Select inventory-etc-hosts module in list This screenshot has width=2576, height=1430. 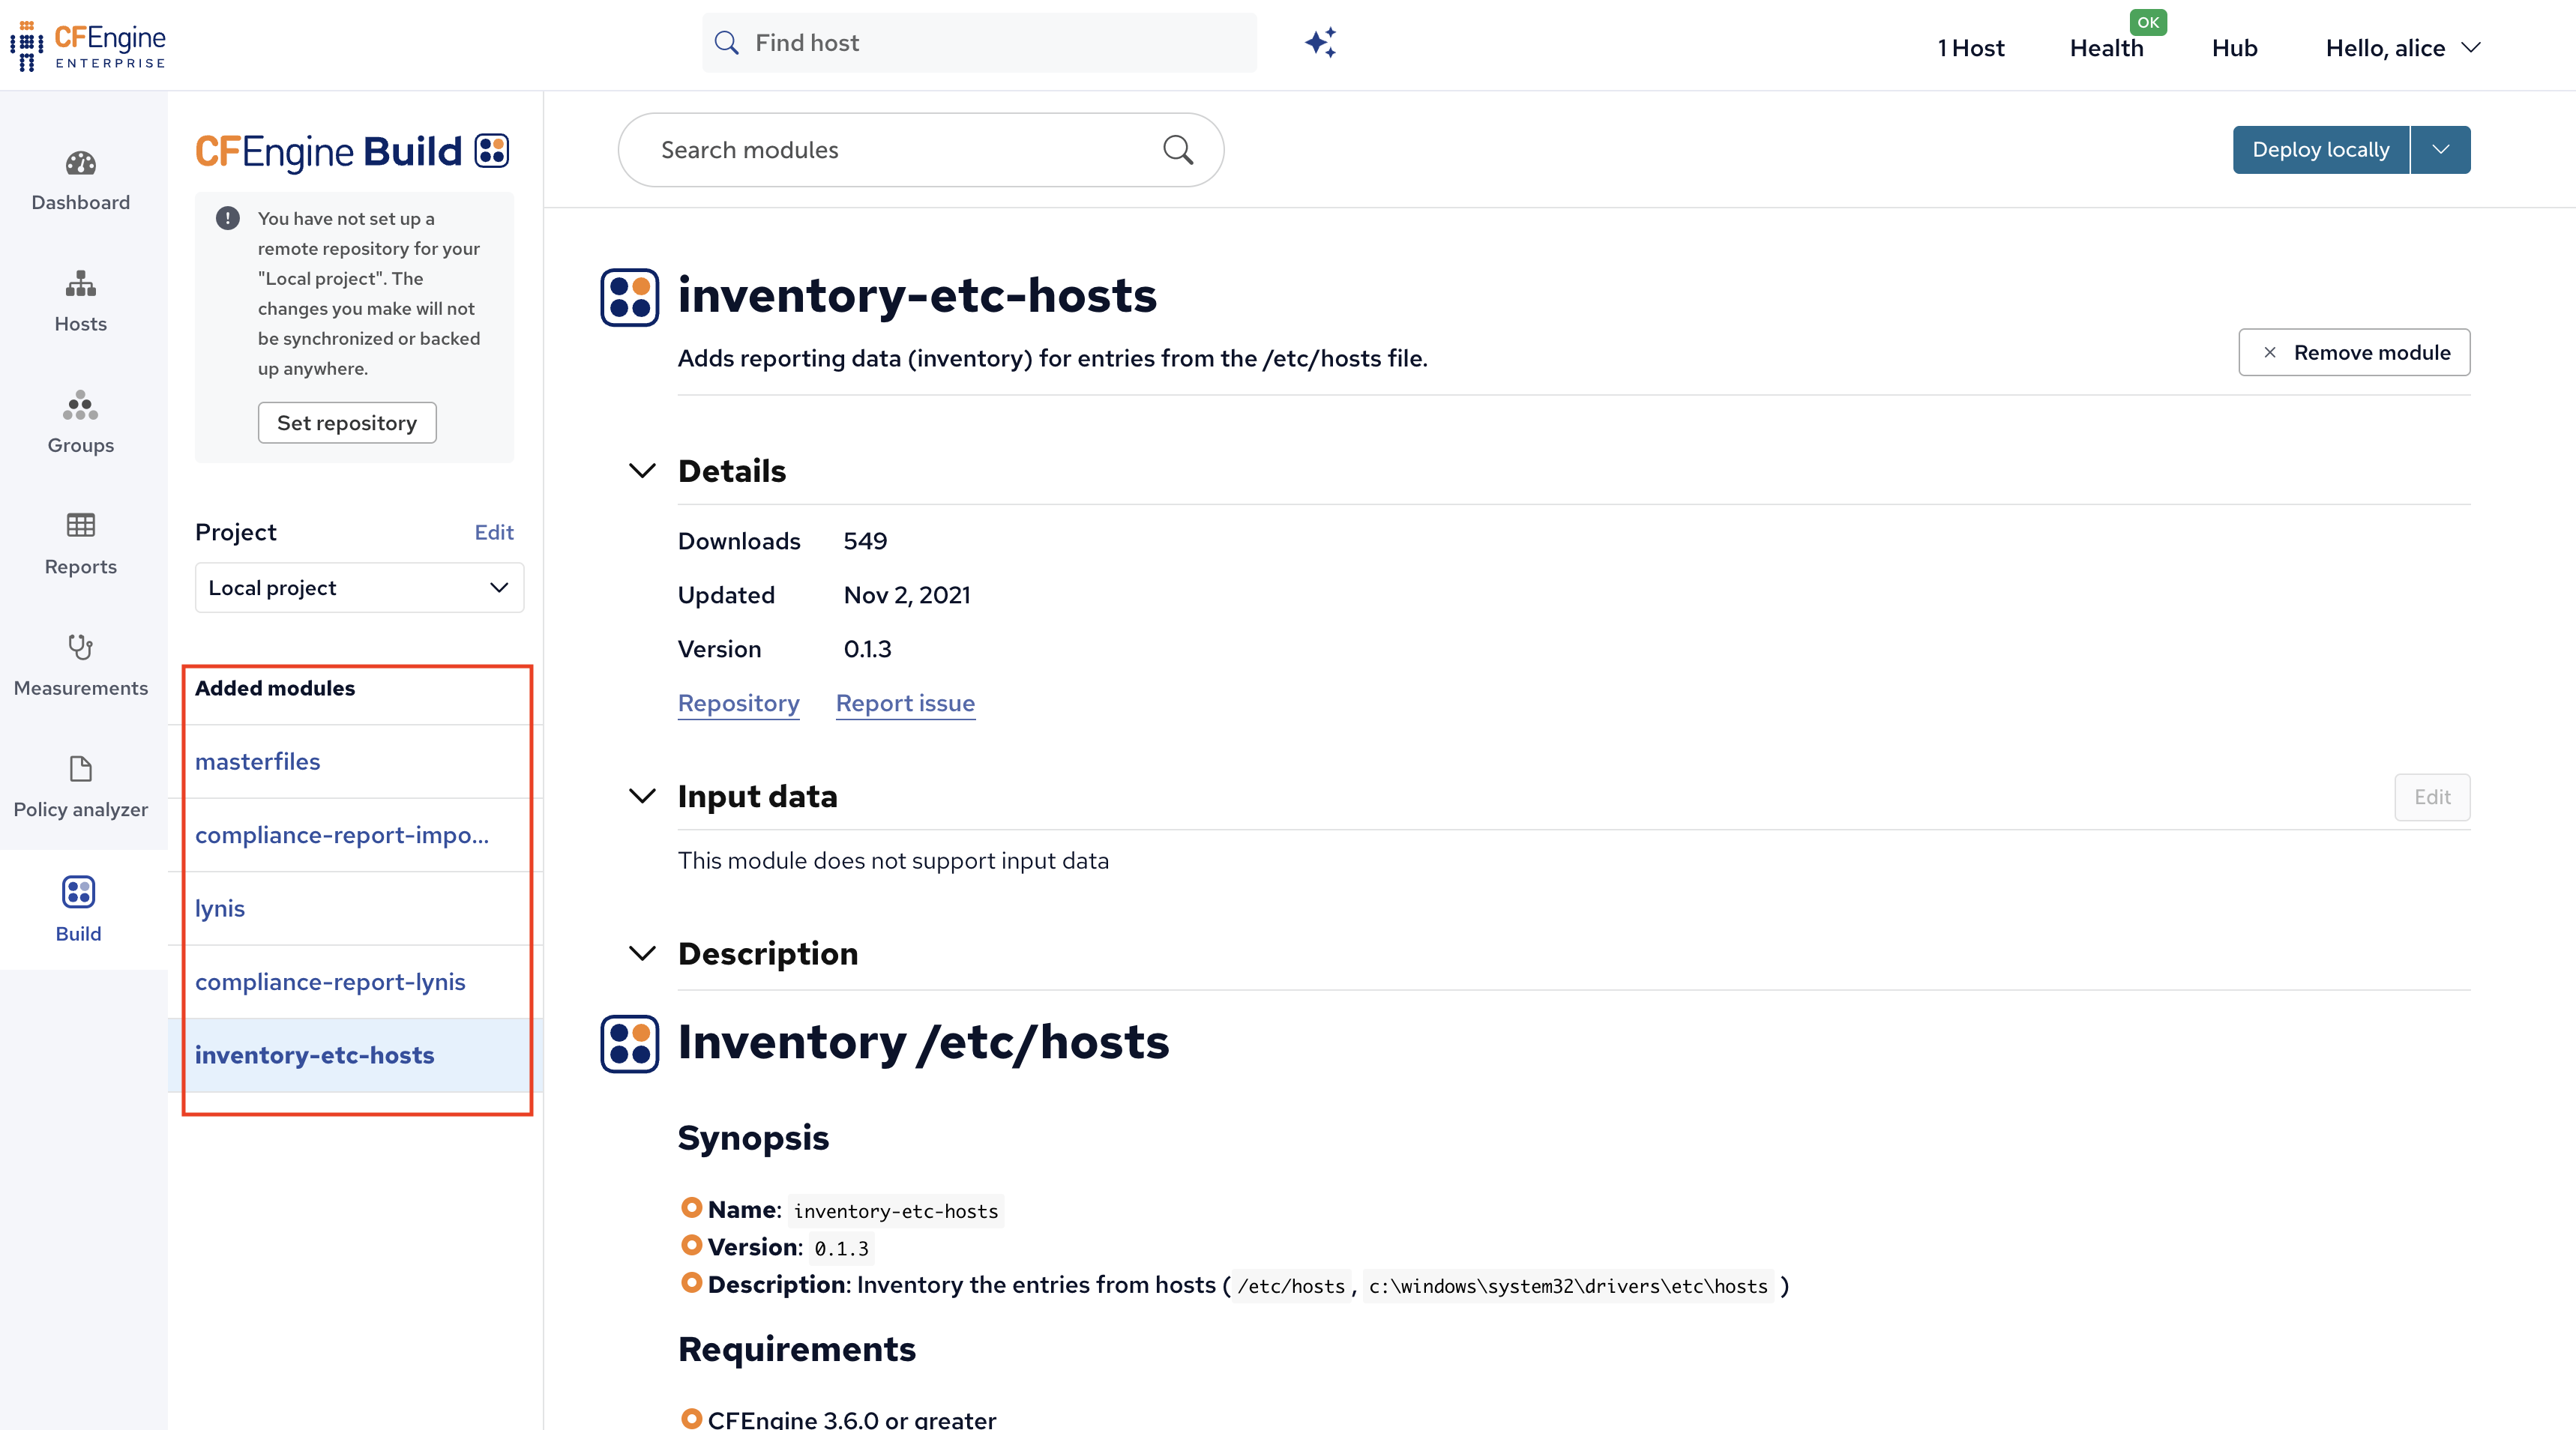point(314,1055)
